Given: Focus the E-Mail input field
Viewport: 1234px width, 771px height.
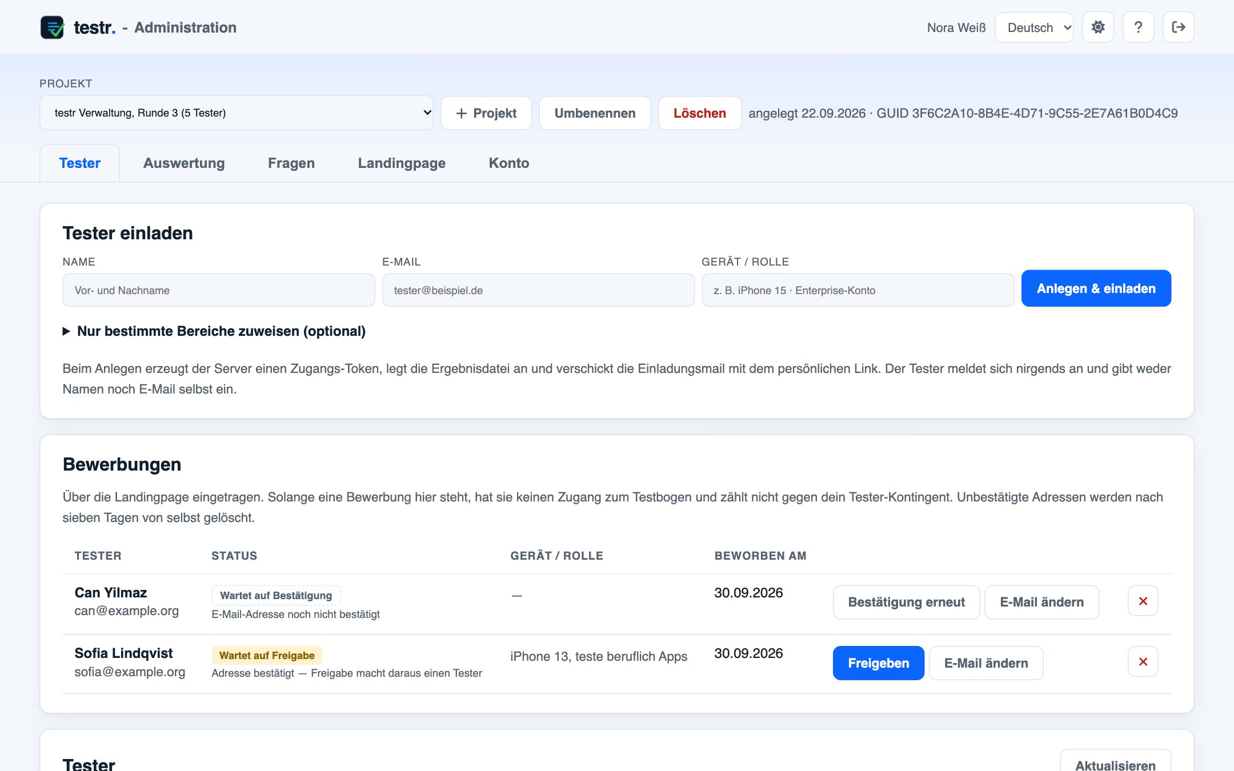Looking at the screenshot, I should click(538, 290).
